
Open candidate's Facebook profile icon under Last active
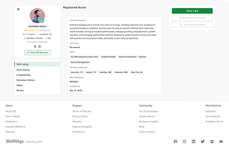point(35,46)
